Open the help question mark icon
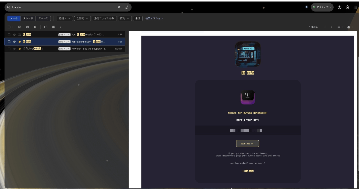This screenshot has height=189, width=359. 340,7
